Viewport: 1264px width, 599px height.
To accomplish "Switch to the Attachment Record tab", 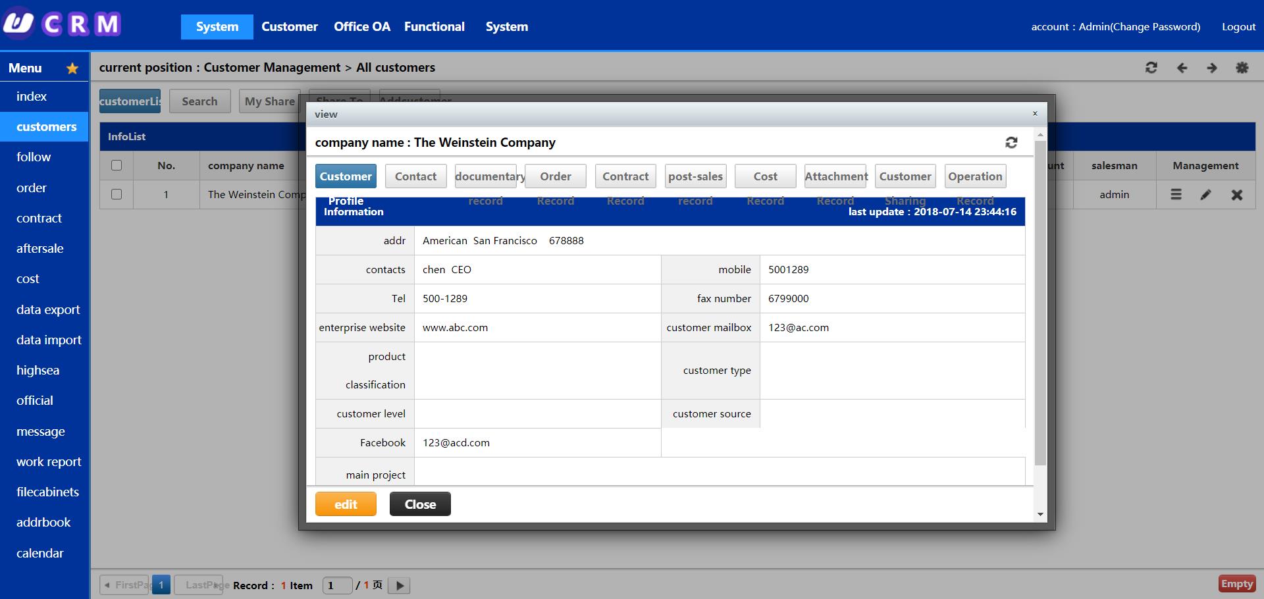I will tap(835, 176).
